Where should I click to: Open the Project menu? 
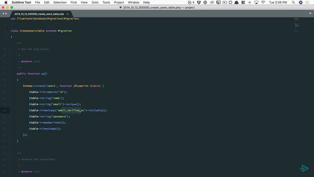tap(119, 2)
